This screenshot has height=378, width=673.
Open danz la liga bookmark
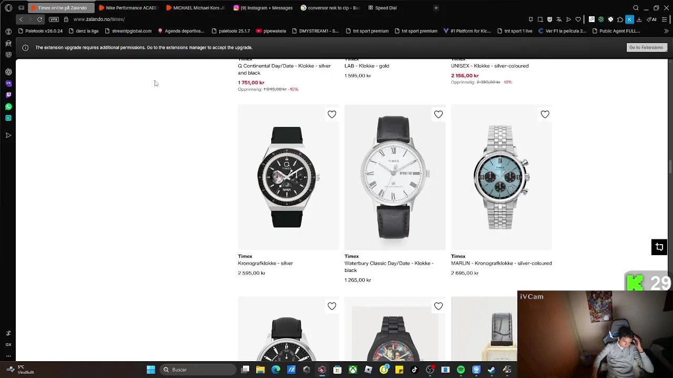coord(84,31)
